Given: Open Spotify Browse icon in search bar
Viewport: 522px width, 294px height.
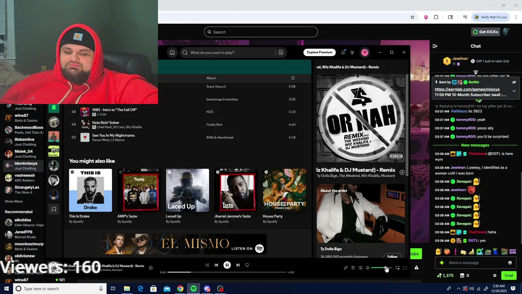Looking at the screenshot, I should click(x=281, y=52).
